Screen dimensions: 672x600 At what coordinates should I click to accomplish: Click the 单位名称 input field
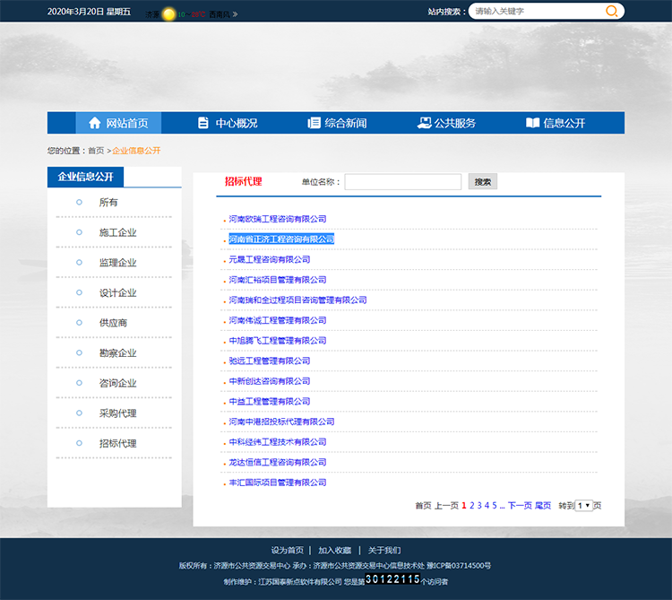click(402, 182)
